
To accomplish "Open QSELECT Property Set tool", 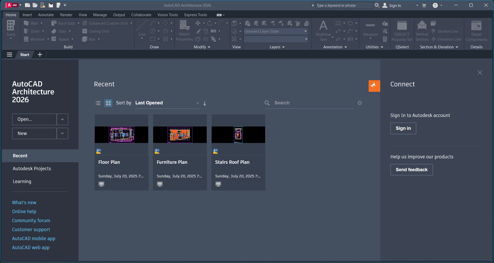I will coord(402,31).
